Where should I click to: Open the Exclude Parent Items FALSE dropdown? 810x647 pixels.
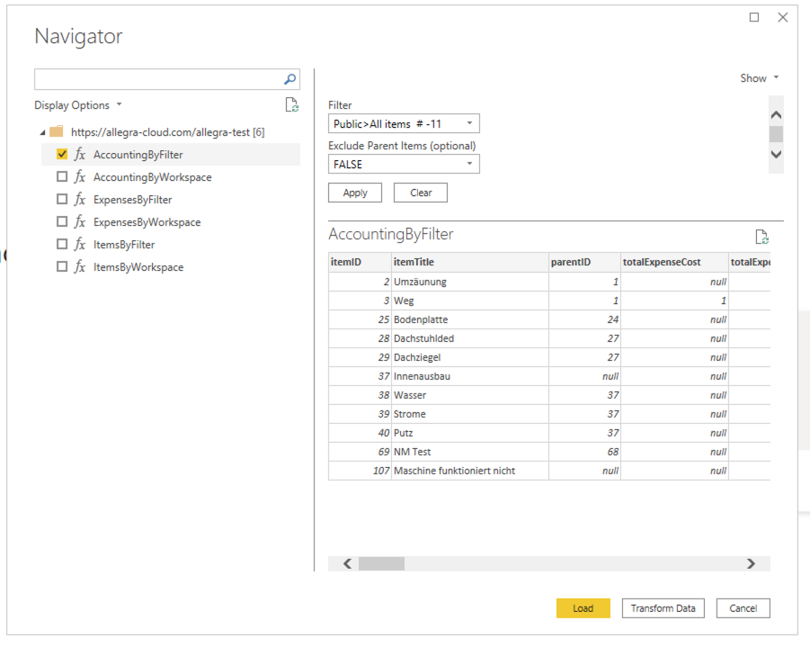tap(403, 164)
